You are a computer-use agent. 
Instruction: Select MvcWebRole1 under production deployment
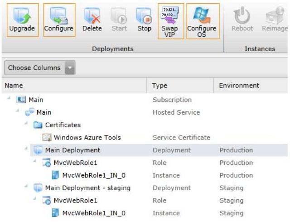coord(76,163)
